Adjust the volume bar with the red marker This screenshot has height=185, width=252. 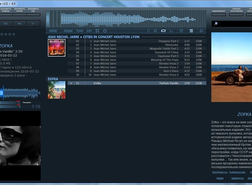pyautogui.click(x=10, y=105)
